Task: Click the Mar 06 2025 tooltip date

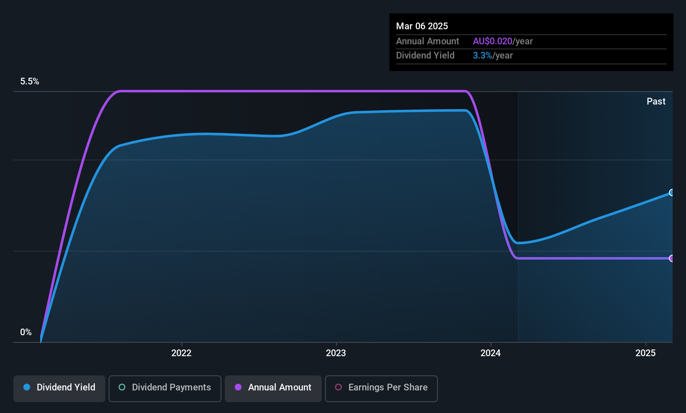Action: (x=422, y=26)
